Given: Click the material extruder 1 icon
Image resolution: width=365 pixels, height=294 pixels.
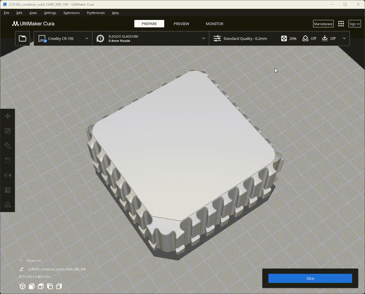Looking at the screenshot, I should point(100,38).
